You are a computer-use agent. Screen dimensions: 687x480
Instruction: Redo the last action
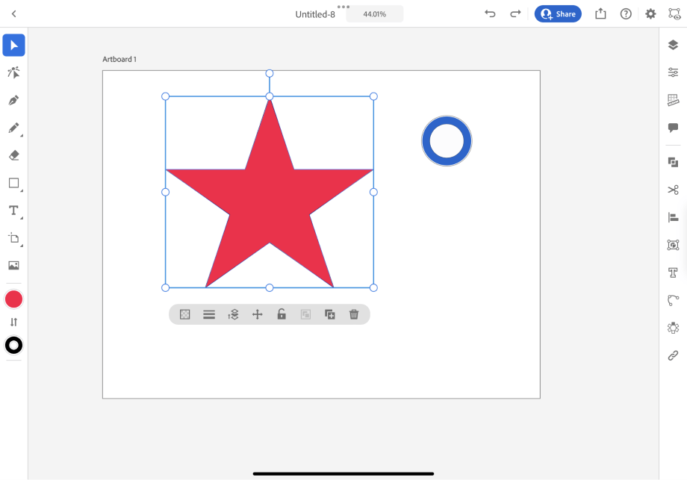pos(515,13)
